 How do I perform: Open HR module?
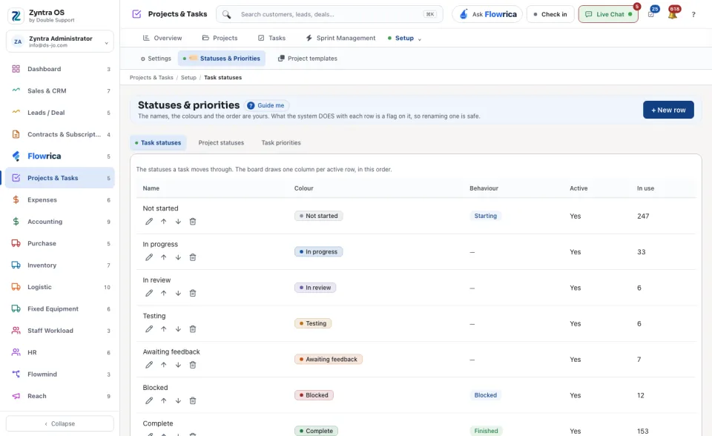[60, 352]
